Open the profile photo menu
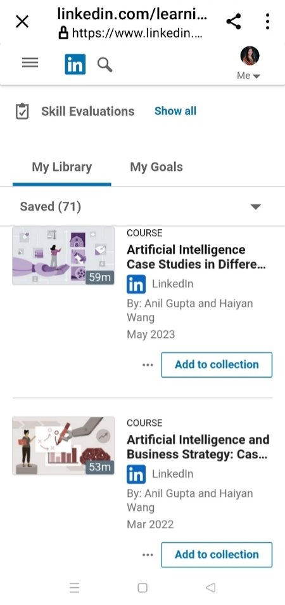The height and width of the screenshot is (605, 285). [x=250, y=56]
